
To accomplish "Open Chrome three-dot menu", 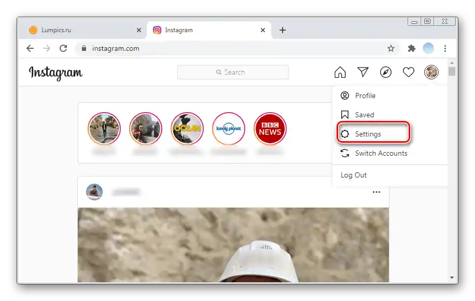I will (x=445, y=48).
